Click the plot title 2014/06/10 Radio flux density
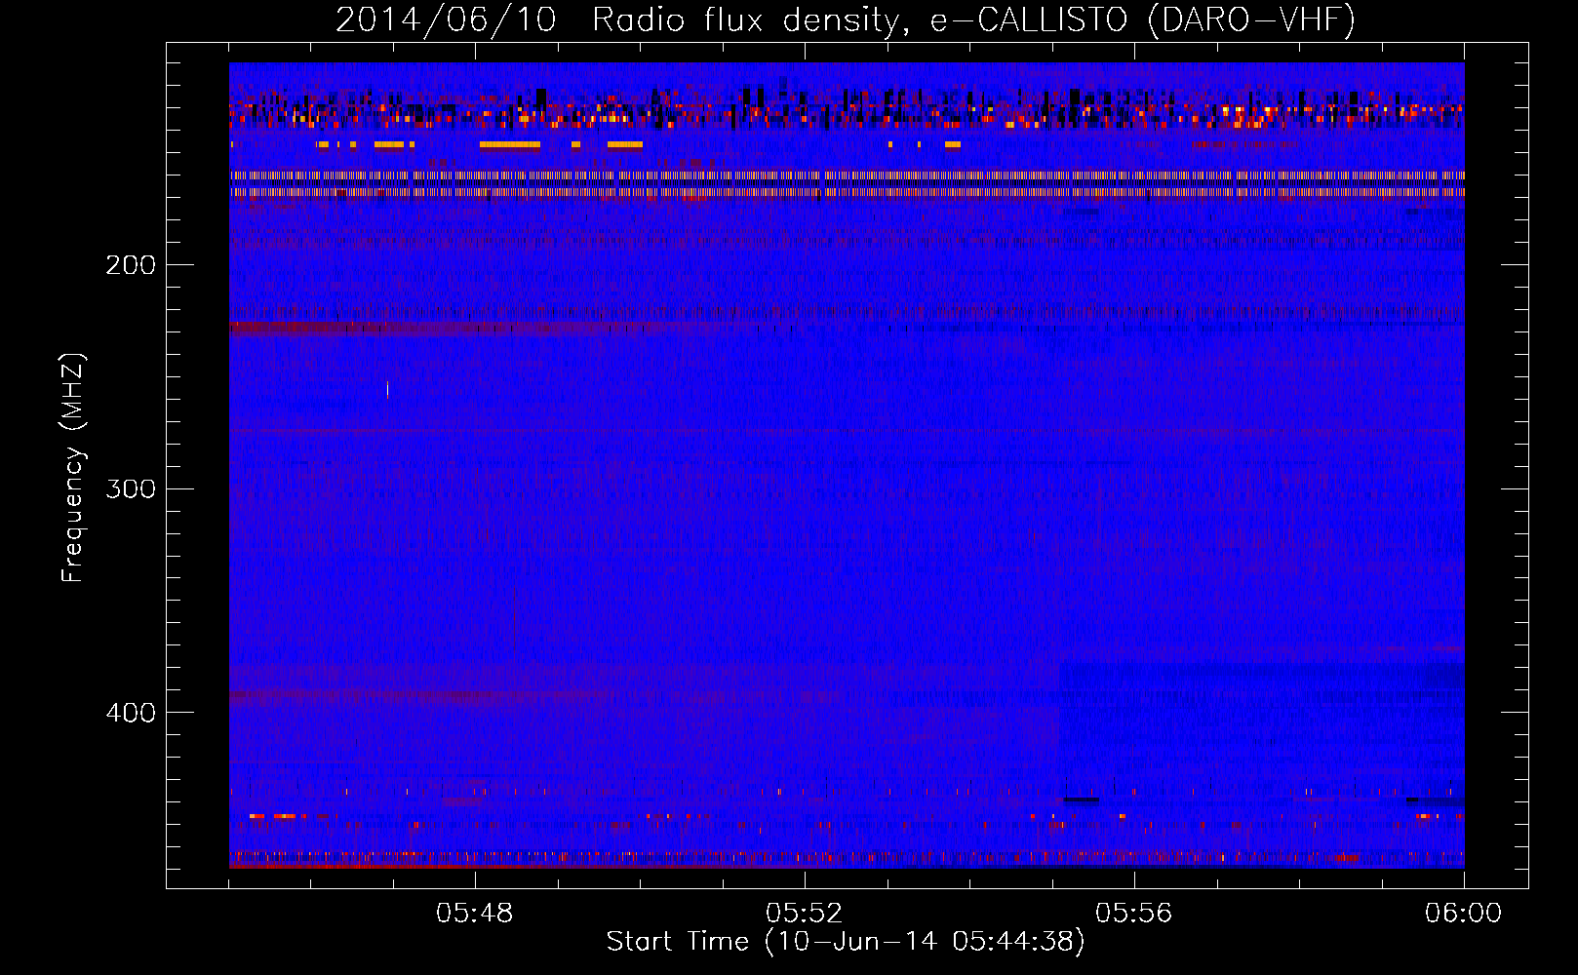 tap(846, 19)
